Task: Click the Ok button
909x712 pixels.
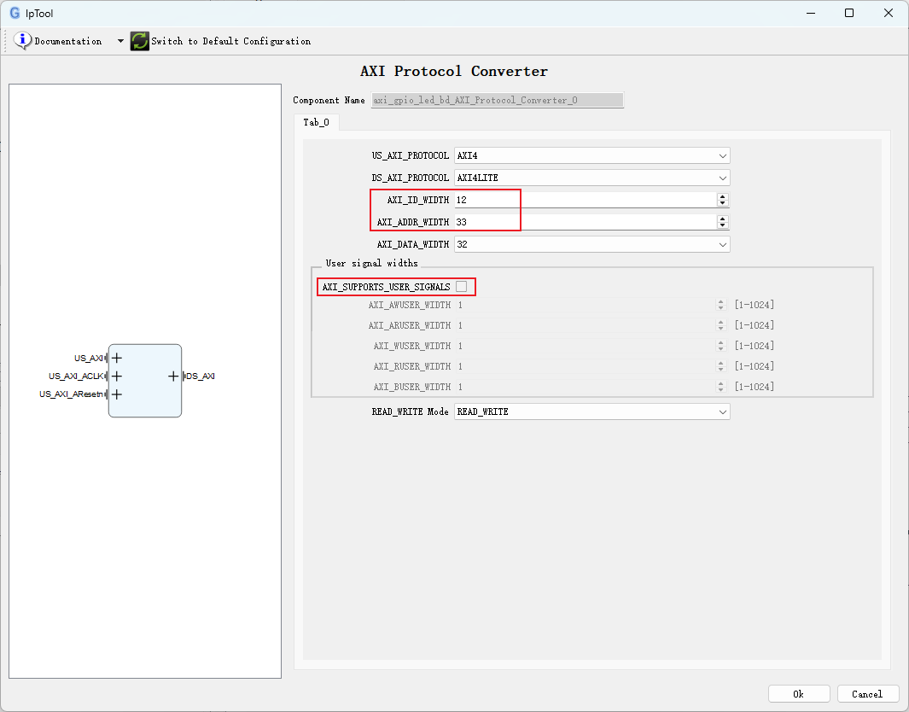Action: click(798, 694)
